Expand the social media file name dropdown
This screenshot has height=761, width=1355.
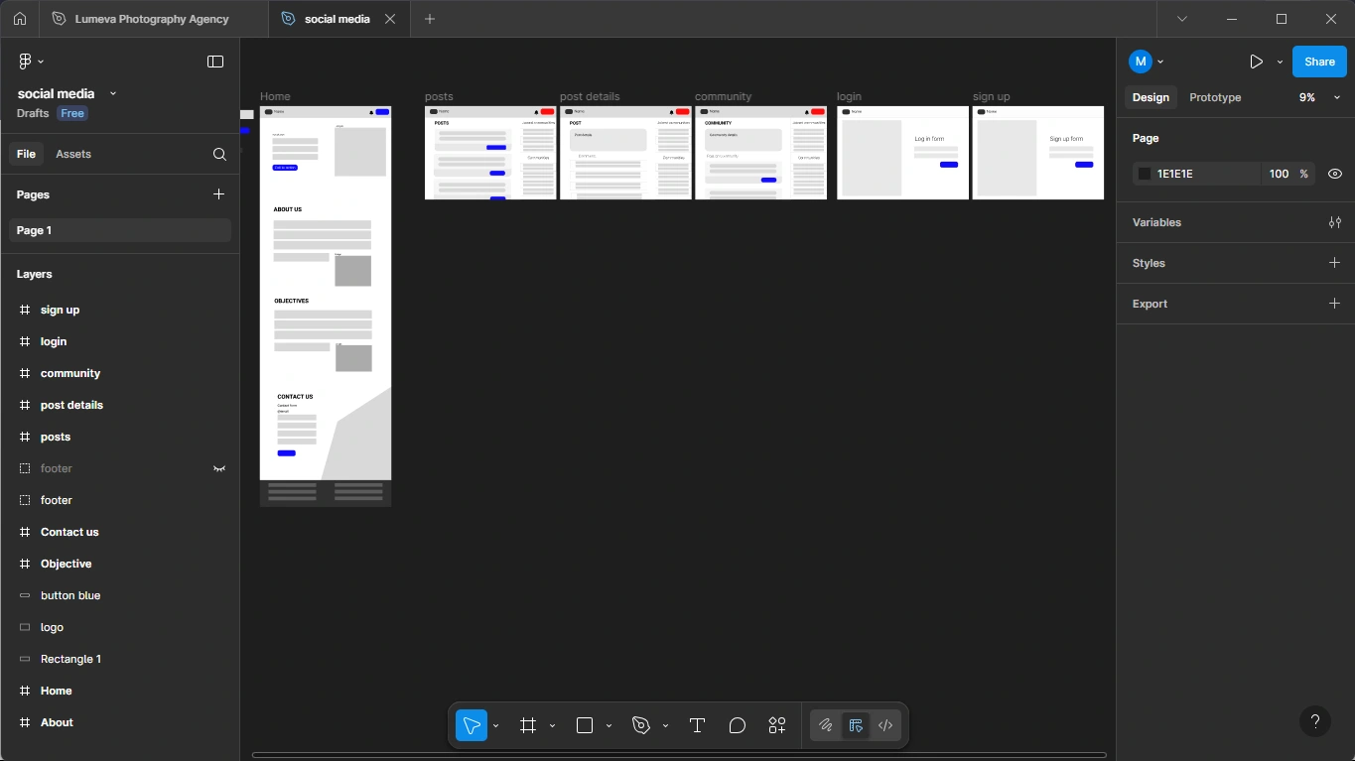[113, 93]
